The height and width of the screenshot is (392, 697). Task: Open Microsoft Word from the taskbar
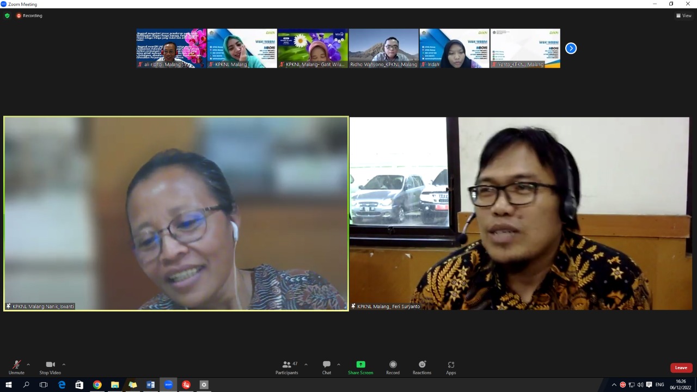coord(150,385)
